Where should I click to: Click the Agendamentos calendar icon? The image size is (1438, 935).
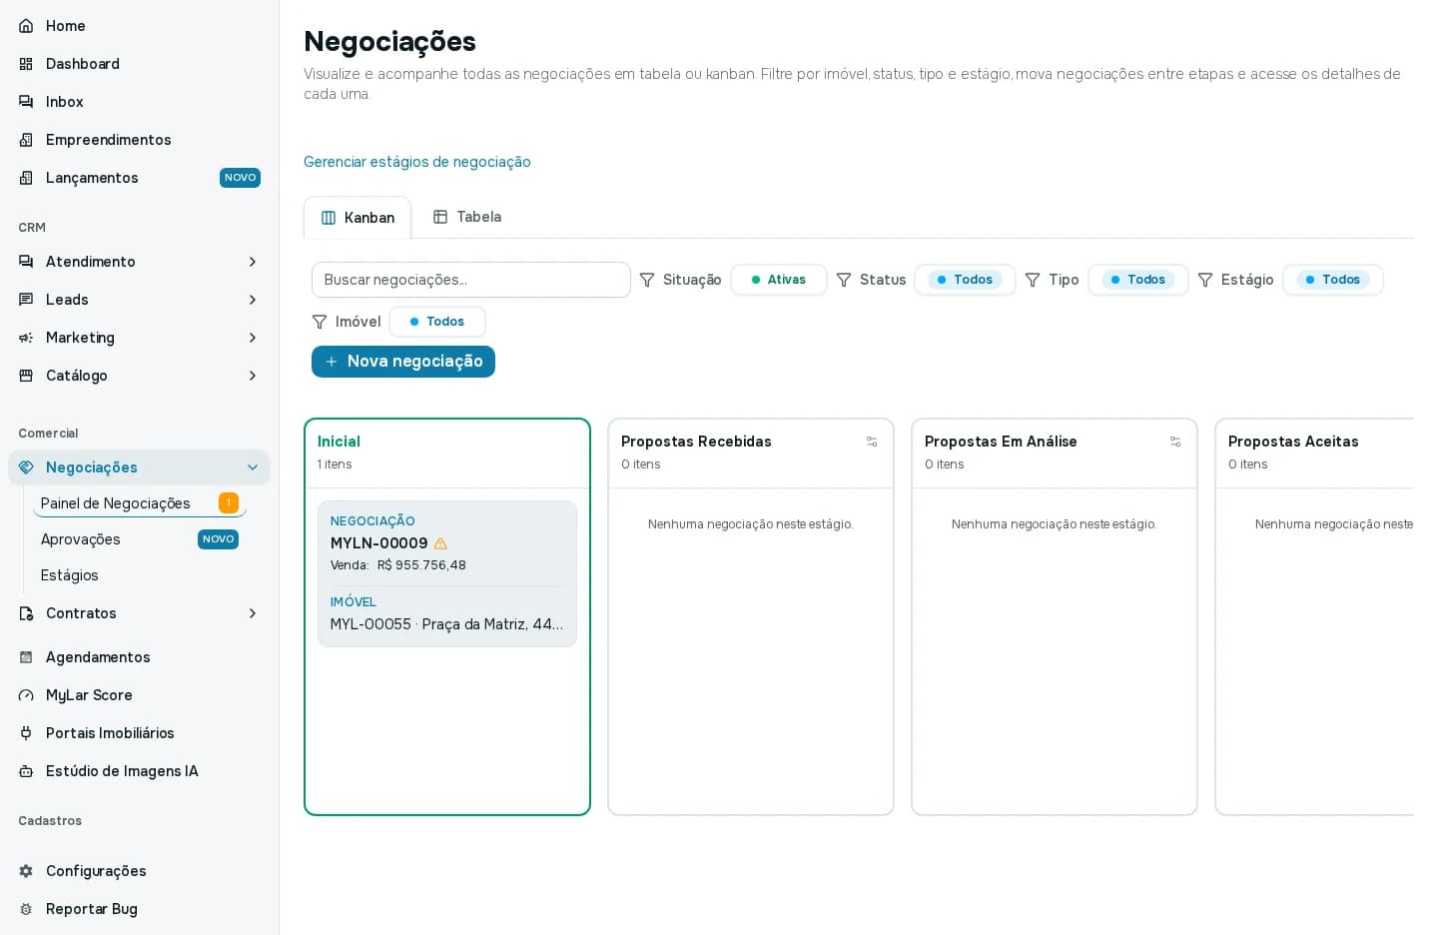(26, 657)
